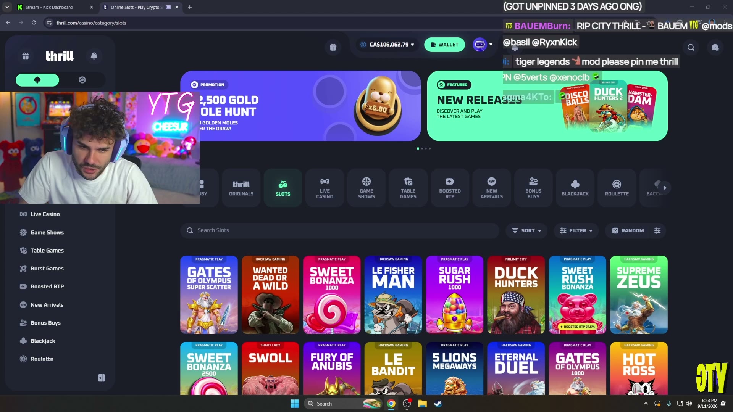
Task: Open the Filter dropdown
Action: click(576, 230)
